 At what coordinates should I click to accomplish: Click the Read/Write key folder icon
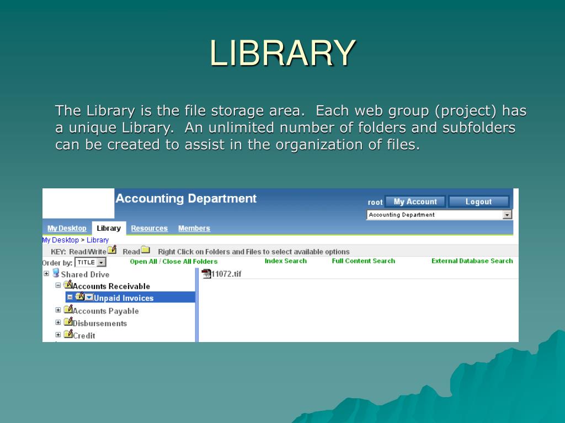pos(112,250)
